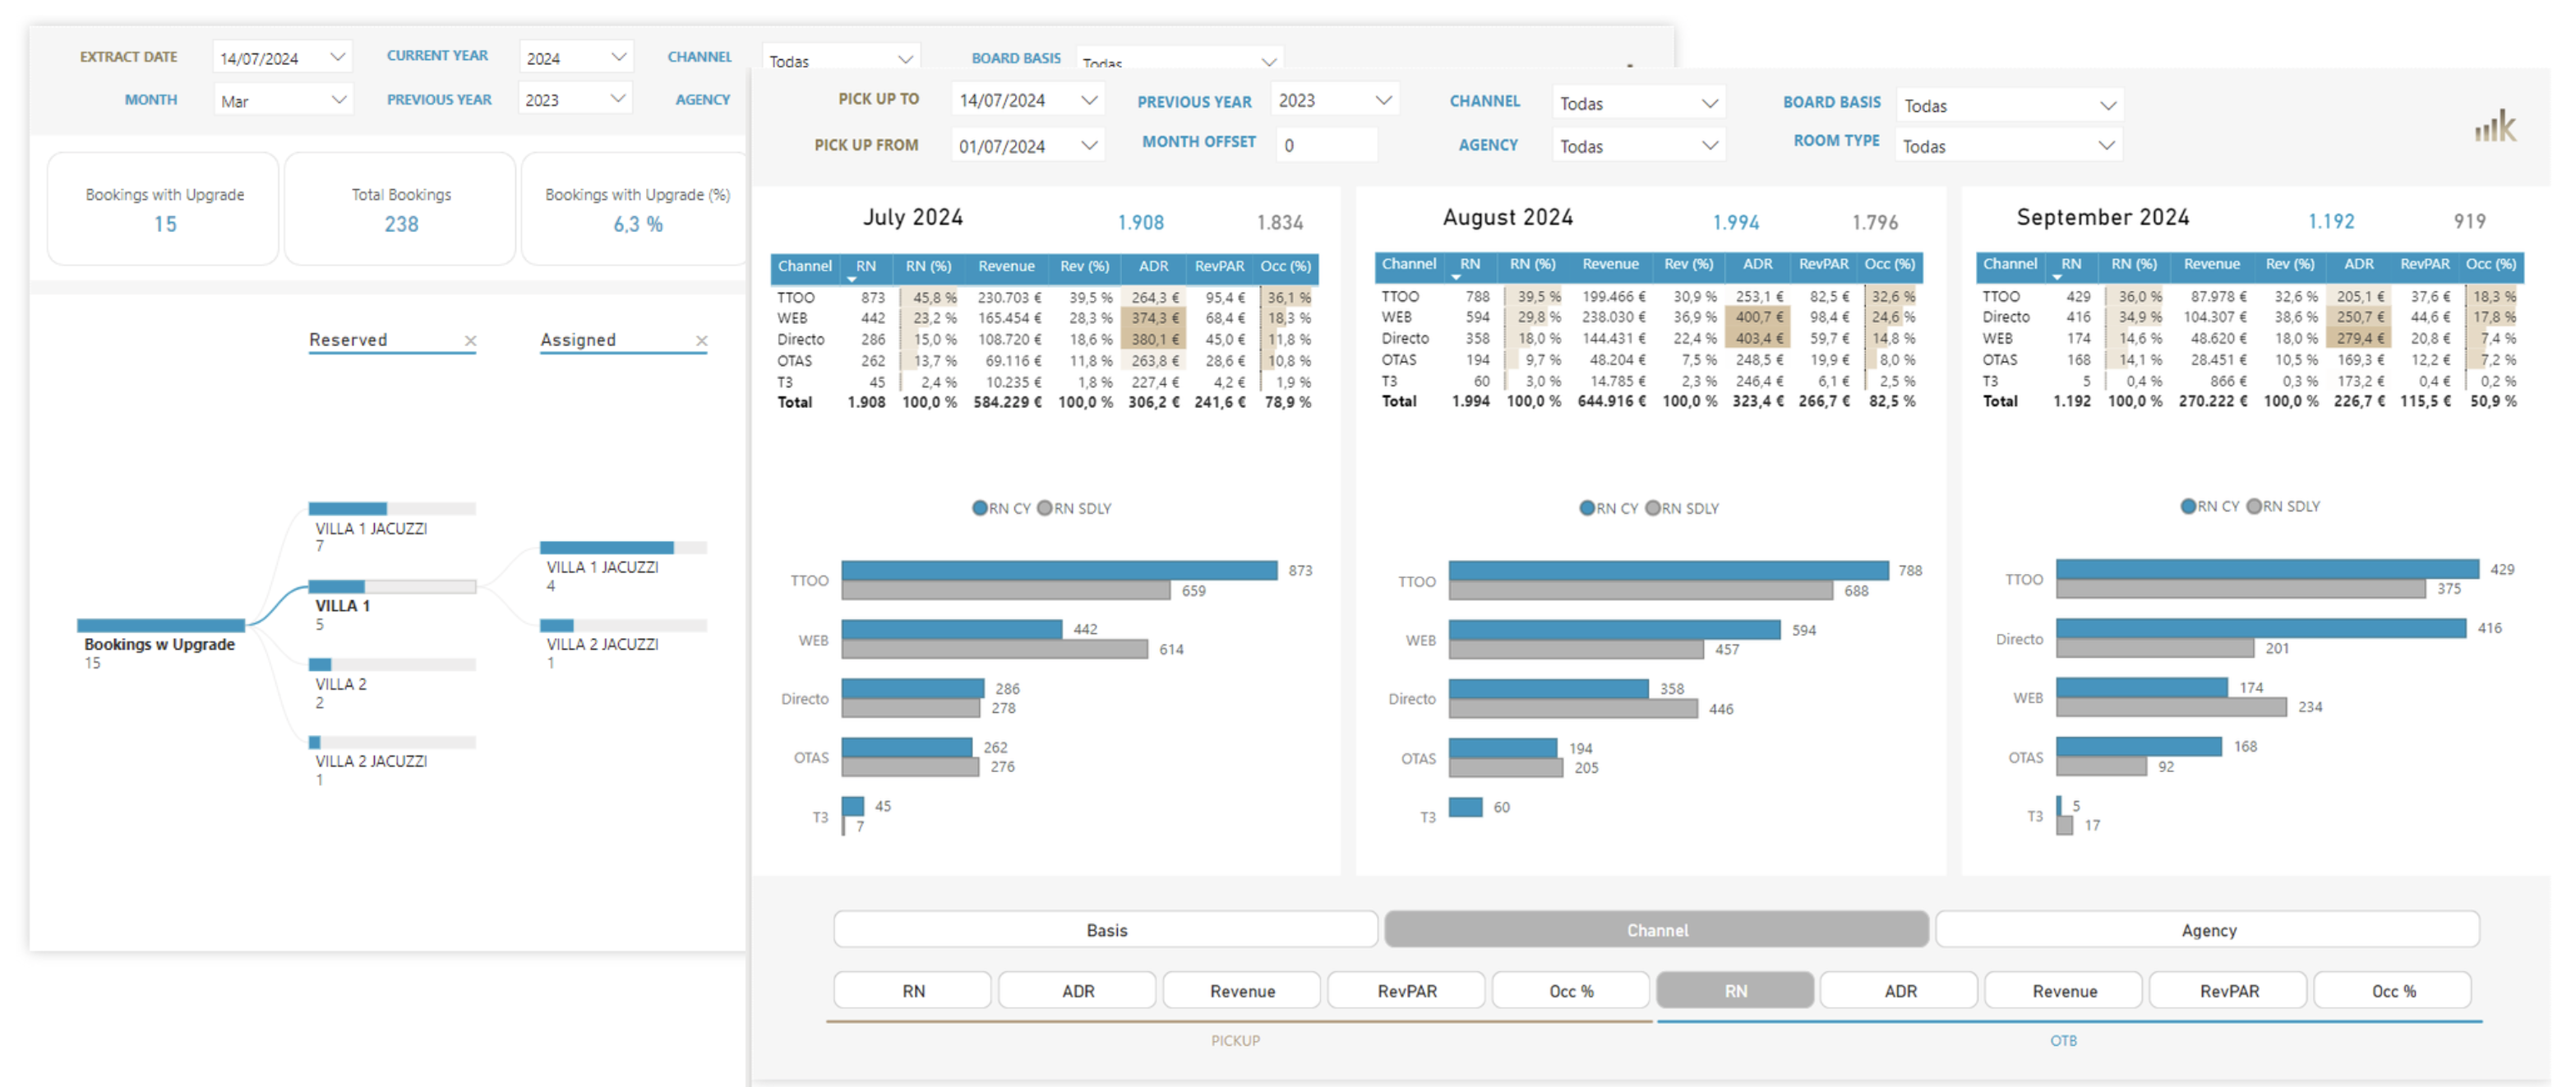Click the Bookings w Upgrade root node
The width and height of the screenshot is (2576, 1087).
(x=161, y=626)
